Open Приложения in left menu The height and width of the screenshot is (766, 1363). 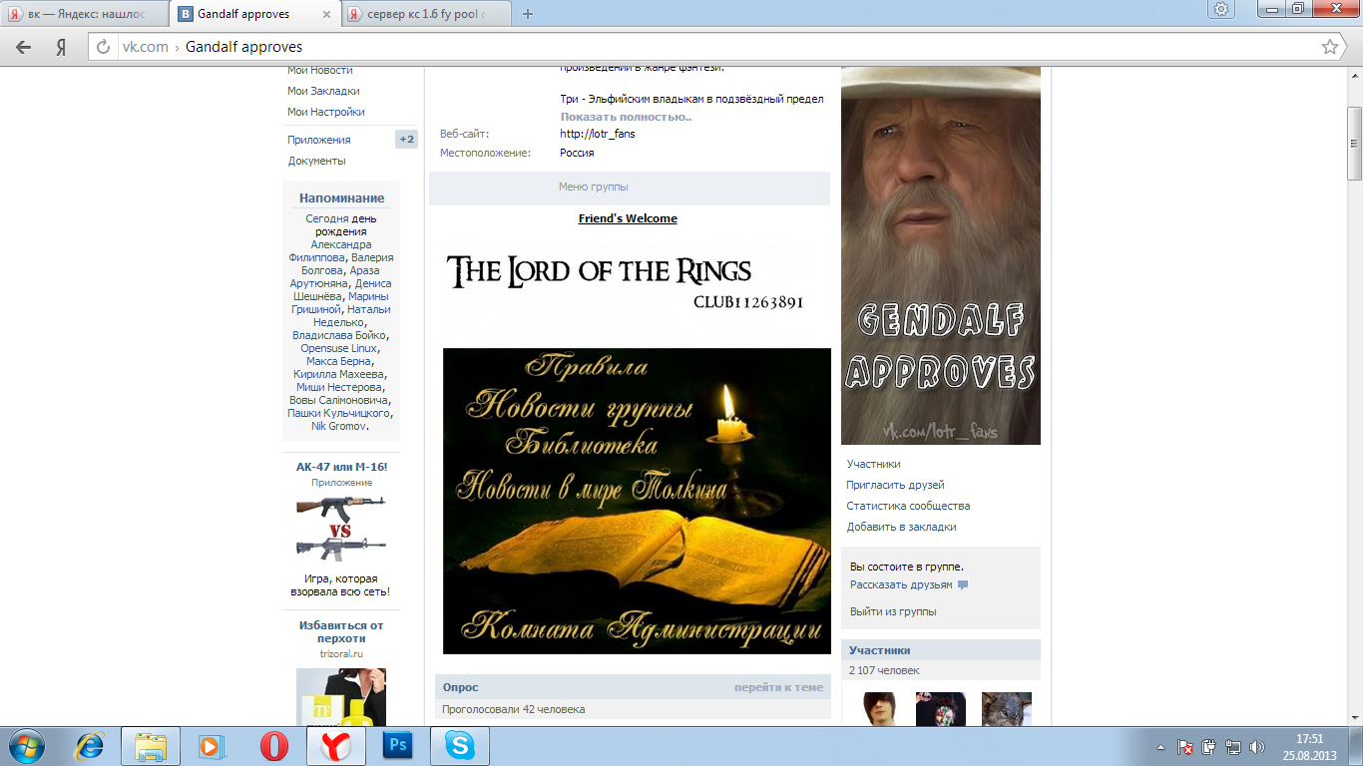point(319,140)
